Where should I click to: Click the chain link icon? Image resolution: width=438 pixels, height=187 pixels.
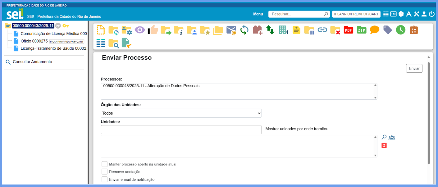pyautogui.click(x=322, y=30)
